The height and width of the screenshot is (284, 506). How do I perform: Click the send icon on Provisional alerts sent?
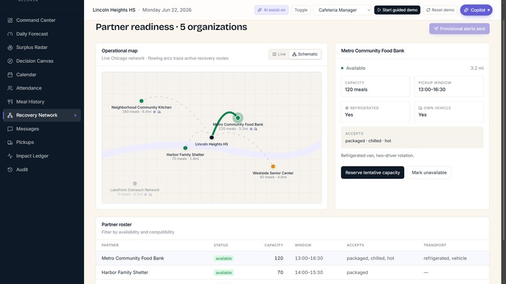[436, 29]
